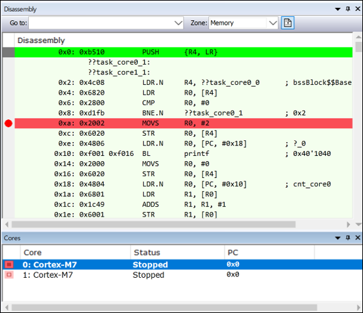
Task: Select the LDR R0, [R4] line at 0x4
Action: 183,93
